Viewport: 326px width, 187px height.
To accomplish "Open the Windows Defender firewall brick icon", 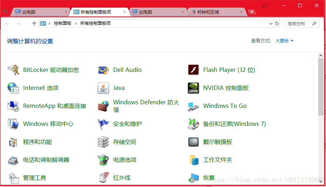I will (103, 106).
